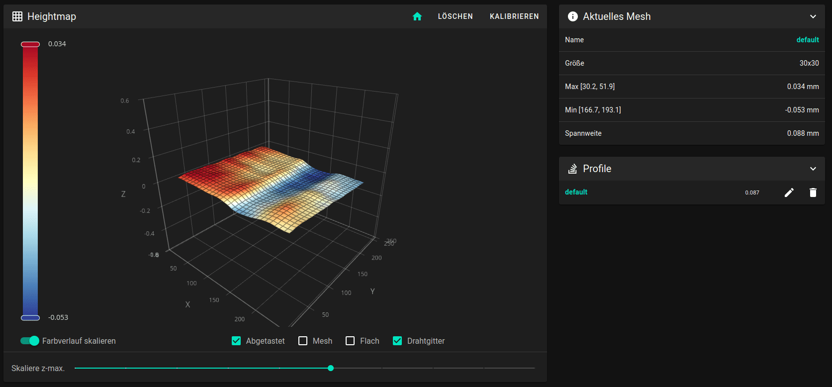Viewport: 832px width, 387px height.
Task: Collapse the Profile panel chevron
Action: (x=813, y=169)
